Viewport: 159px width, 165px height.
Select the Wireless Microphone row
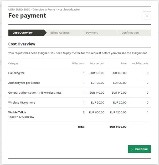point(22,103)
